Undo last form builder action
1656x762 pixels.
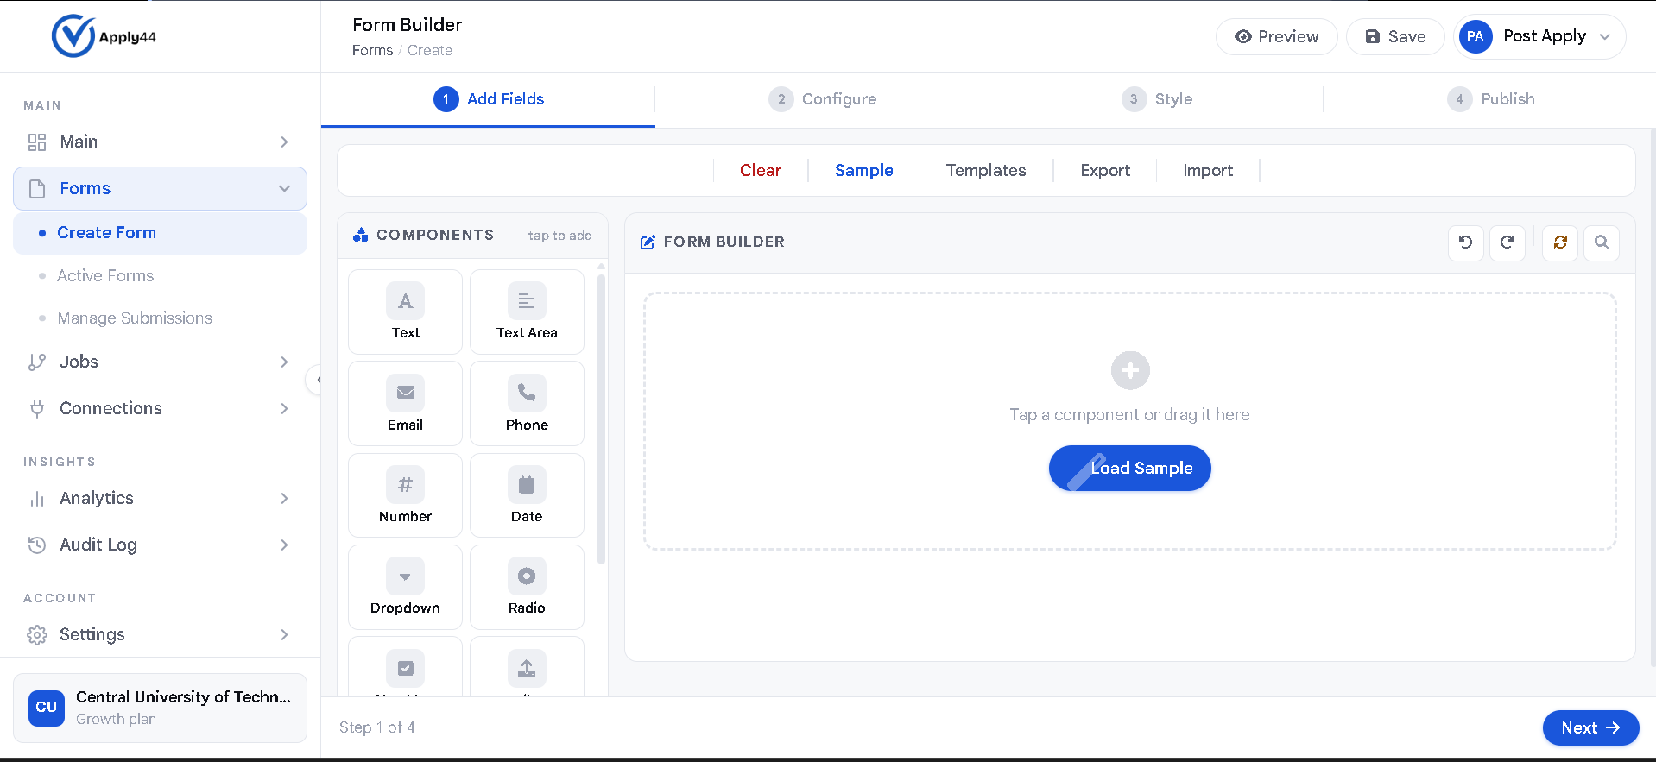pyautogui.click(x=1466, y=242)
